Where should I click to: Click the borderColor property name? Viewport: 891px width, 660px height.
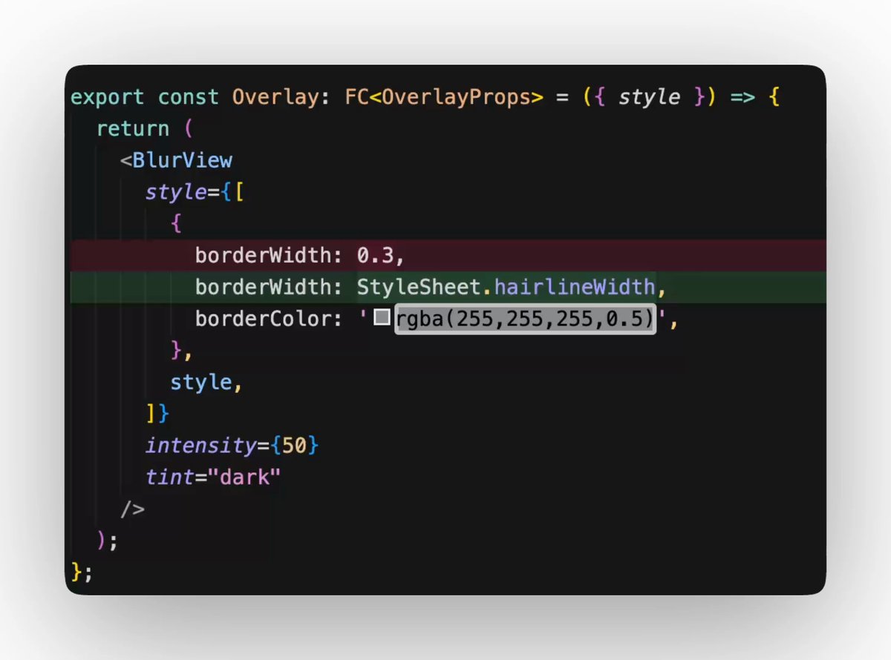coord(264,319)
